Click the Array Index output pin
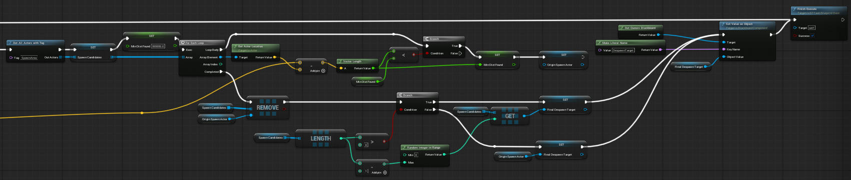851x180 pixels. [221, 64]
